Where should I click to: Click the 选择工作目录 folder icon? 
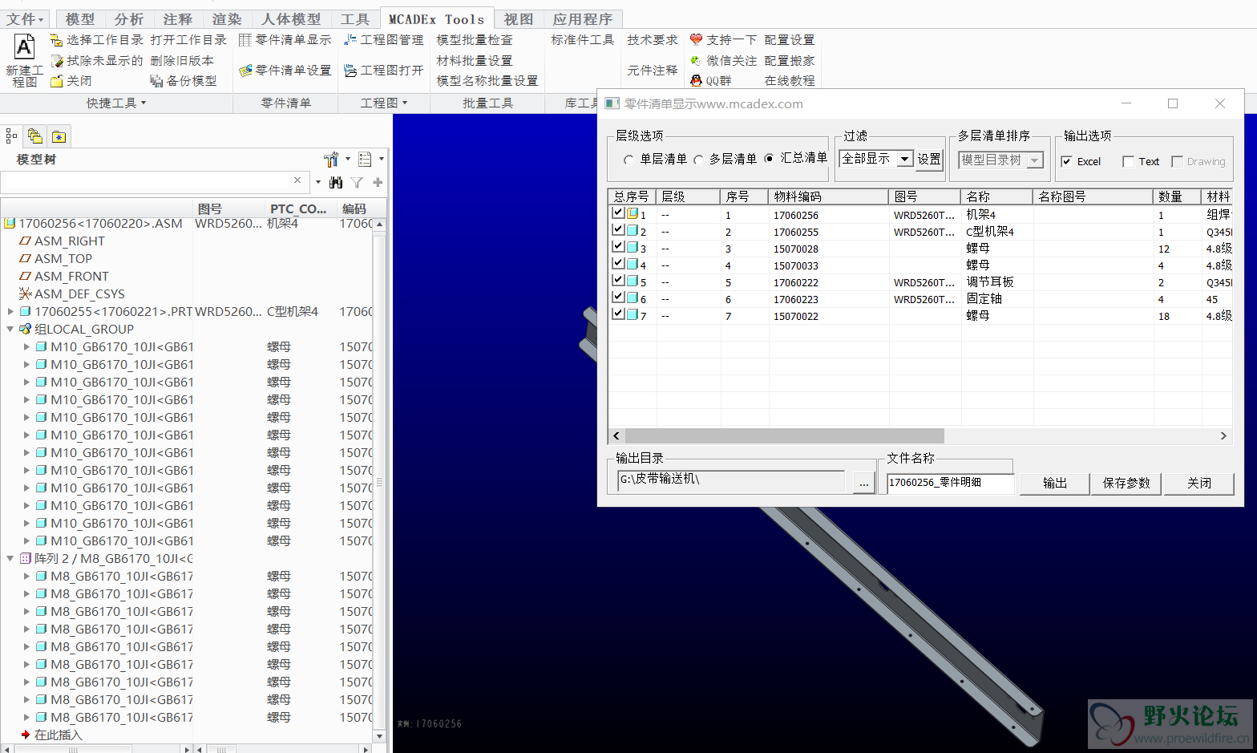click(56, 40)
